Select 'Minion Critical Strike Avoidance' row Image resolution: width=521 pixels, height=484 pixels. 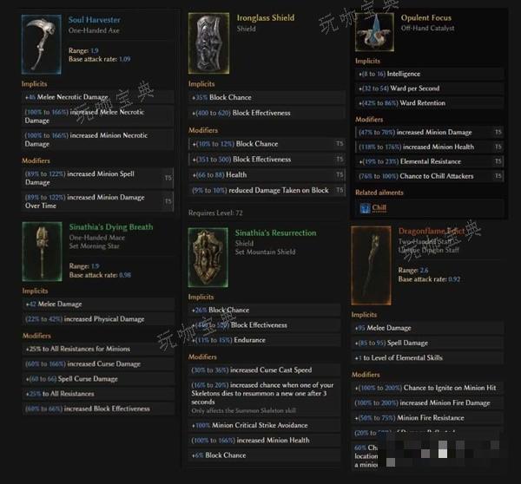(265, 425)
